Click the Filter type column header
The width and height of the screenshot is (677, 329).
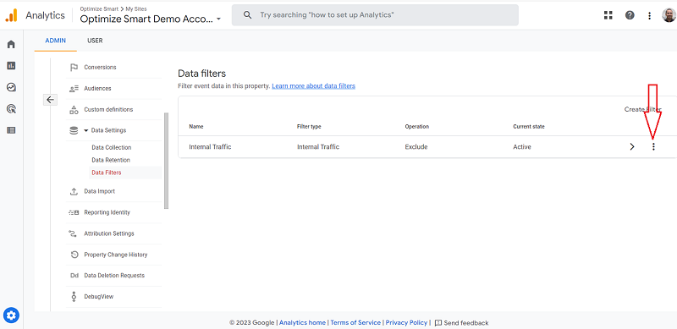[x=309, y=127]
